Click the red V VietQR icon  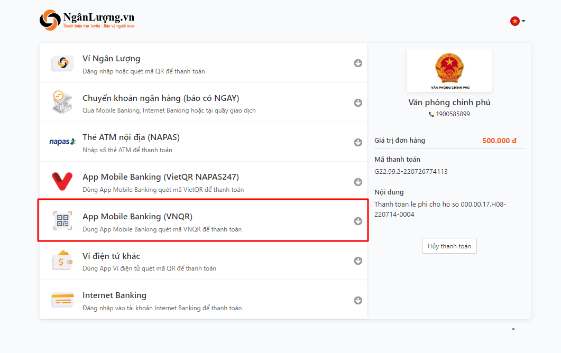(62, 181)
